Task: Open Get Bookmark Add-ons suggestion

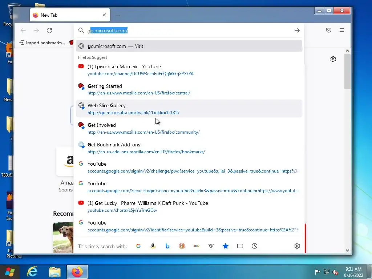Action: pos(189,148)
